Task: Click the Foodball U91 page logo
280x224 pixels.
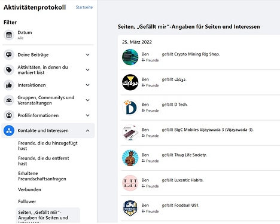Action: coord(130,208)
